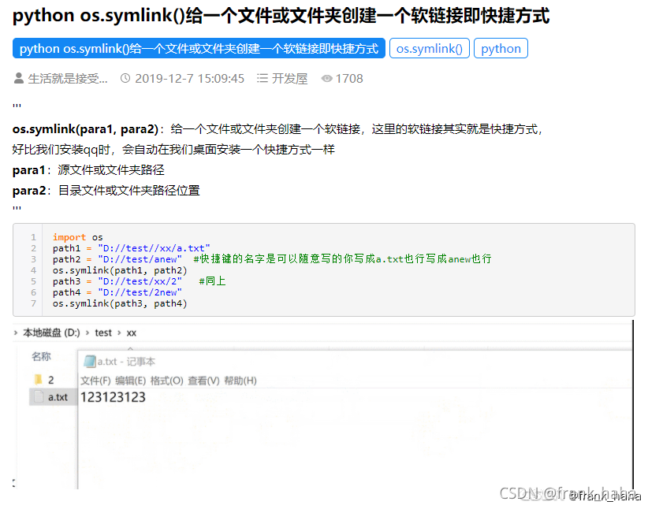
Task: Click code line path2 = "D://test/anew"
Action: point(117,259)
